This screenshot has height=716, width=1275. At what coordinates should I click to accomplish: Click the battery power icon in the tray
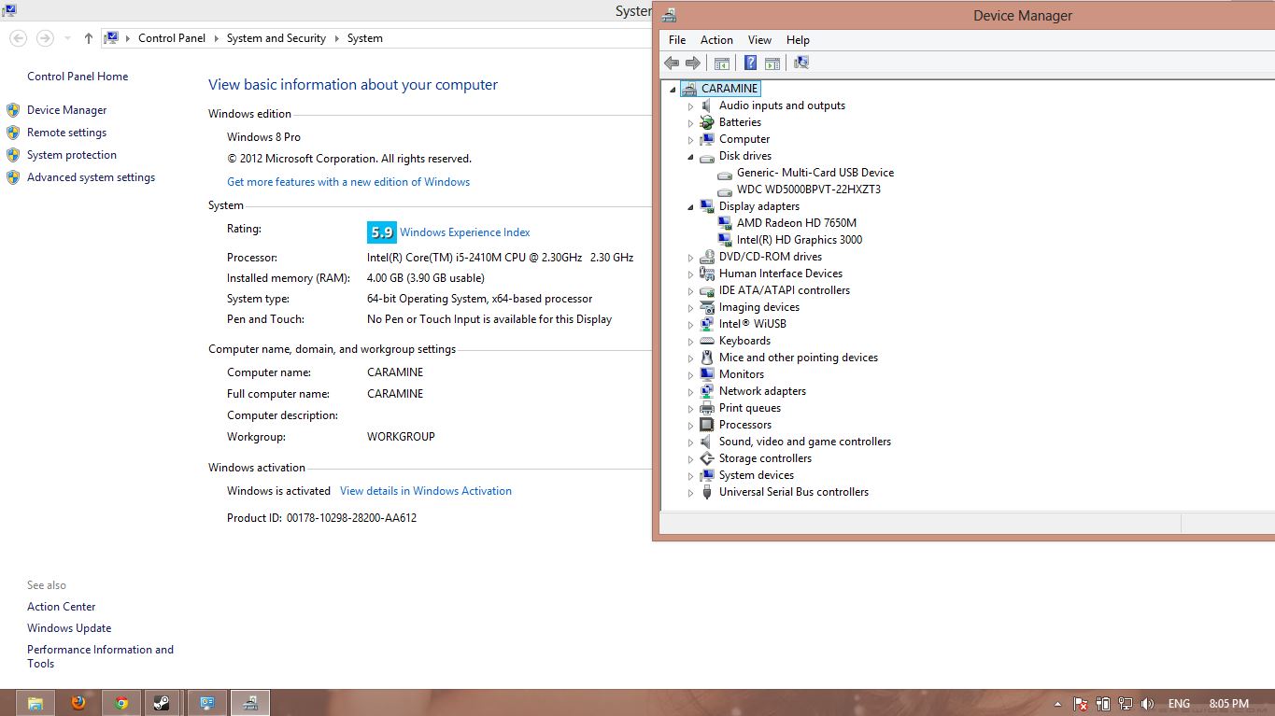pyautogui.click(x=1103, y=704)
